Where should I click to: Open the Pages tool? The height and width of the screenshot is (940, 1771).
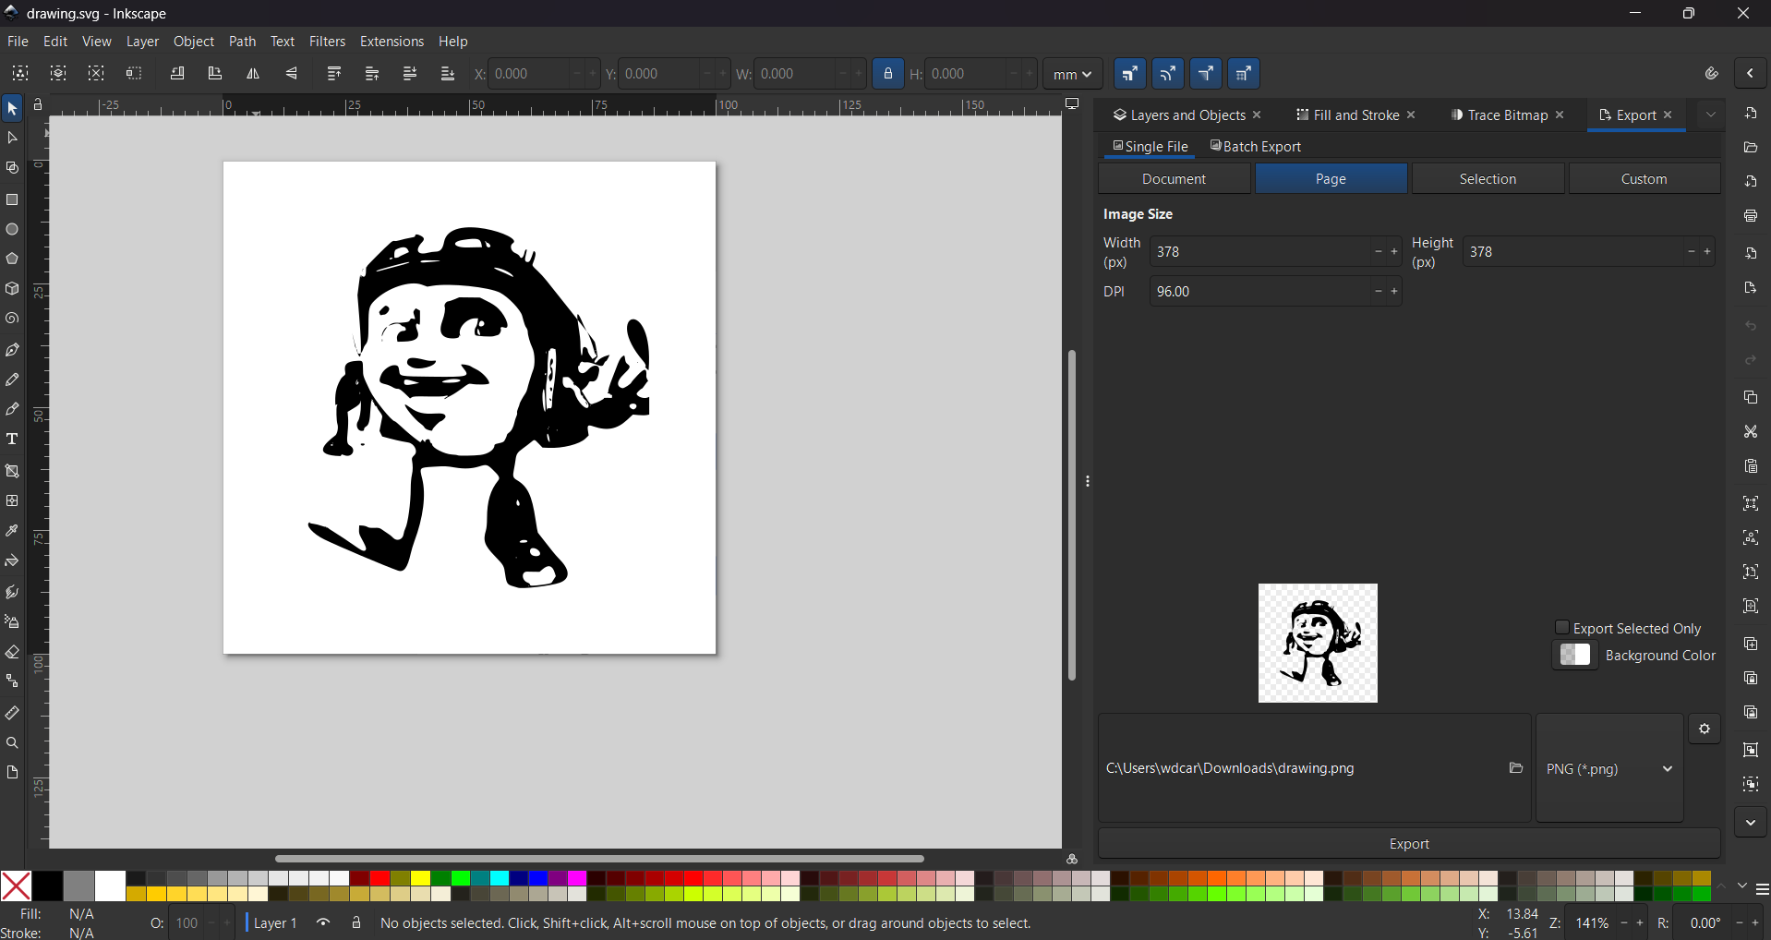coord(12,772)
